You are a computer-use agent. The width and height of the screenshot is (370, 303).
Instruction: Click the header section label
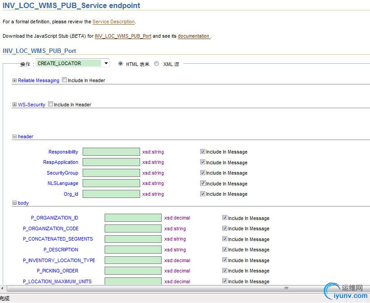pyautogui.click(x=26, y=136)
